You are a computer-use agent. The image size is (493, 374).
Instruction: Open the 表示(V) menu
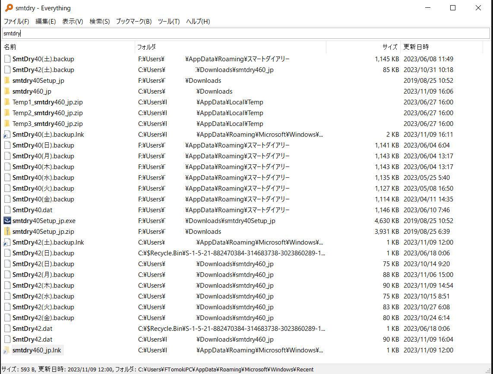pos(73,22)
